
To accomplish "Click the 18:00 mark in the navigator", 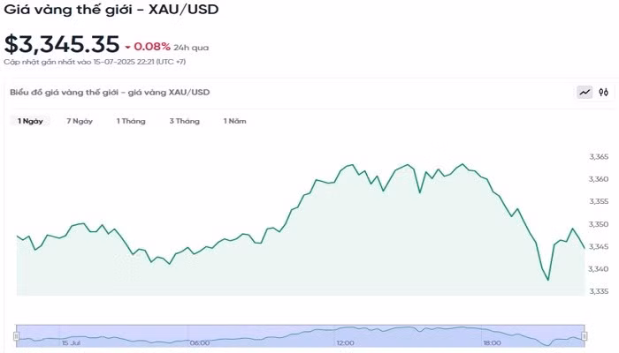I will pyautogui.click(x=492, y=342).
